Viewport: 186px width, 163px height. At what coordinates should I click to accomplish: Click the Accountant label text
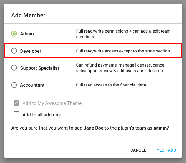pyautogui.click(x=32, y=85)
